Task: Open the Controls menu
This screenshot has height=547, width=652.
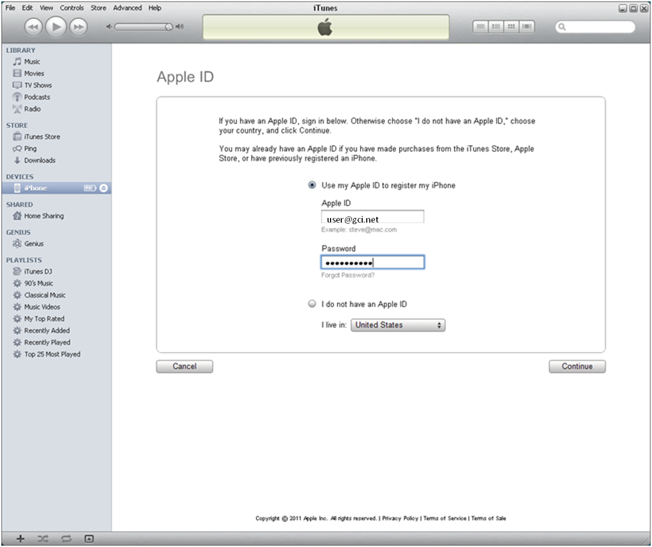Action: pos(72,8)
